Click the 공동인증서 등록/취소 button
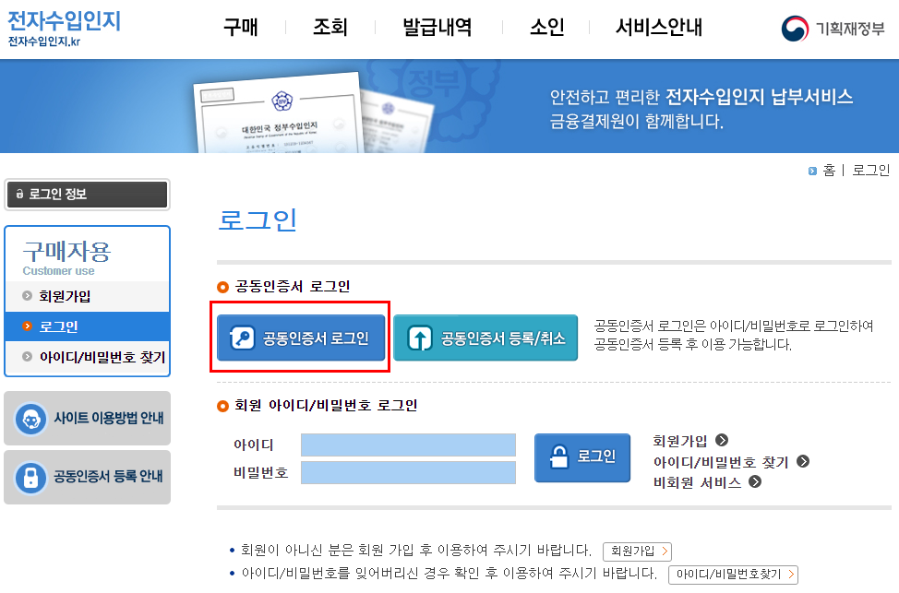Viewport: 899px width, 593px height. tap(485, 338)
